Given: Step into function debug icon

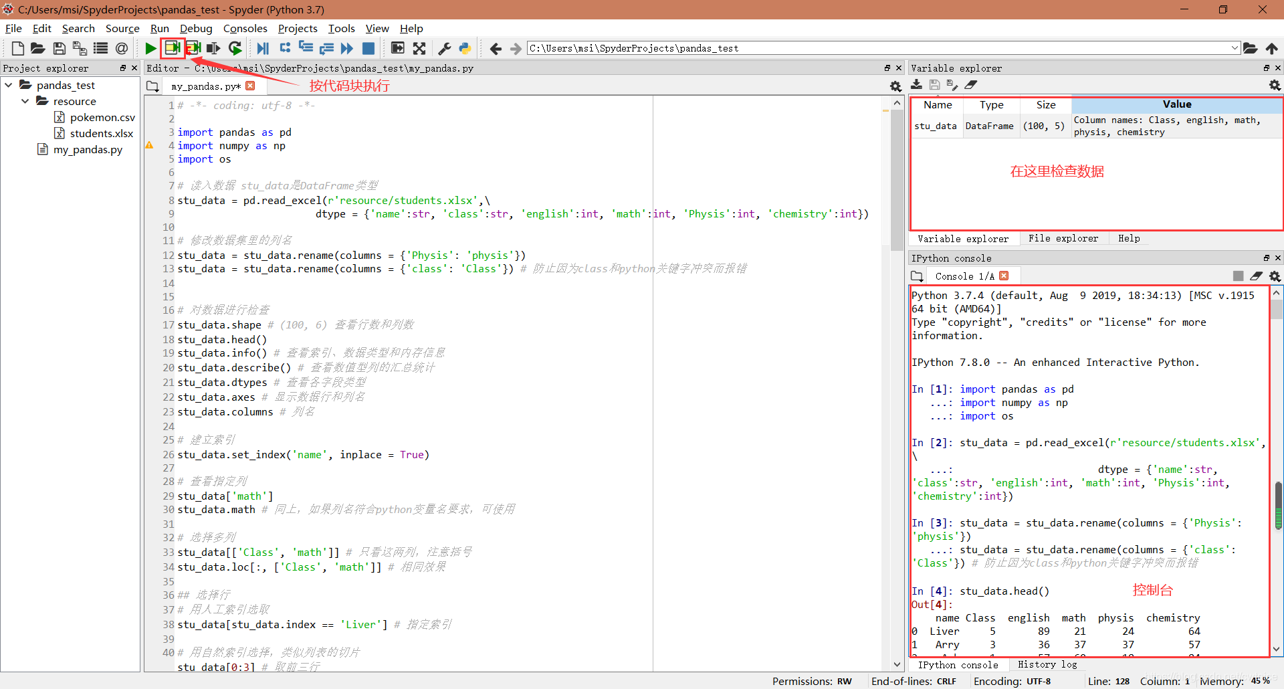Looking at the screenshot, I should pyautogui.click(x=306, y=47).
